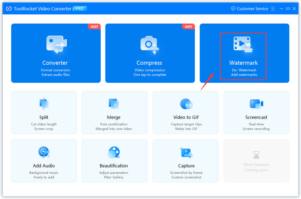Maximize the ToolRocket window
Image resolution: width=301 pixels, height=199 pixels.
[x=288, y=9]
